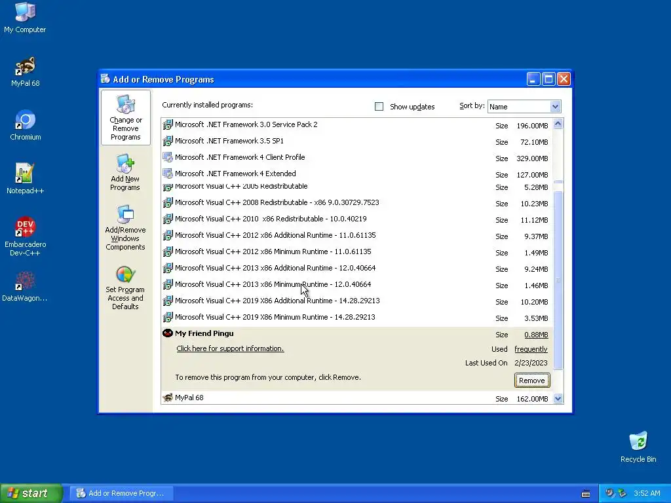Click icon of Visual C++ 2013 Additional Runtime
671x503 pixels.
[x=168, y=268]
